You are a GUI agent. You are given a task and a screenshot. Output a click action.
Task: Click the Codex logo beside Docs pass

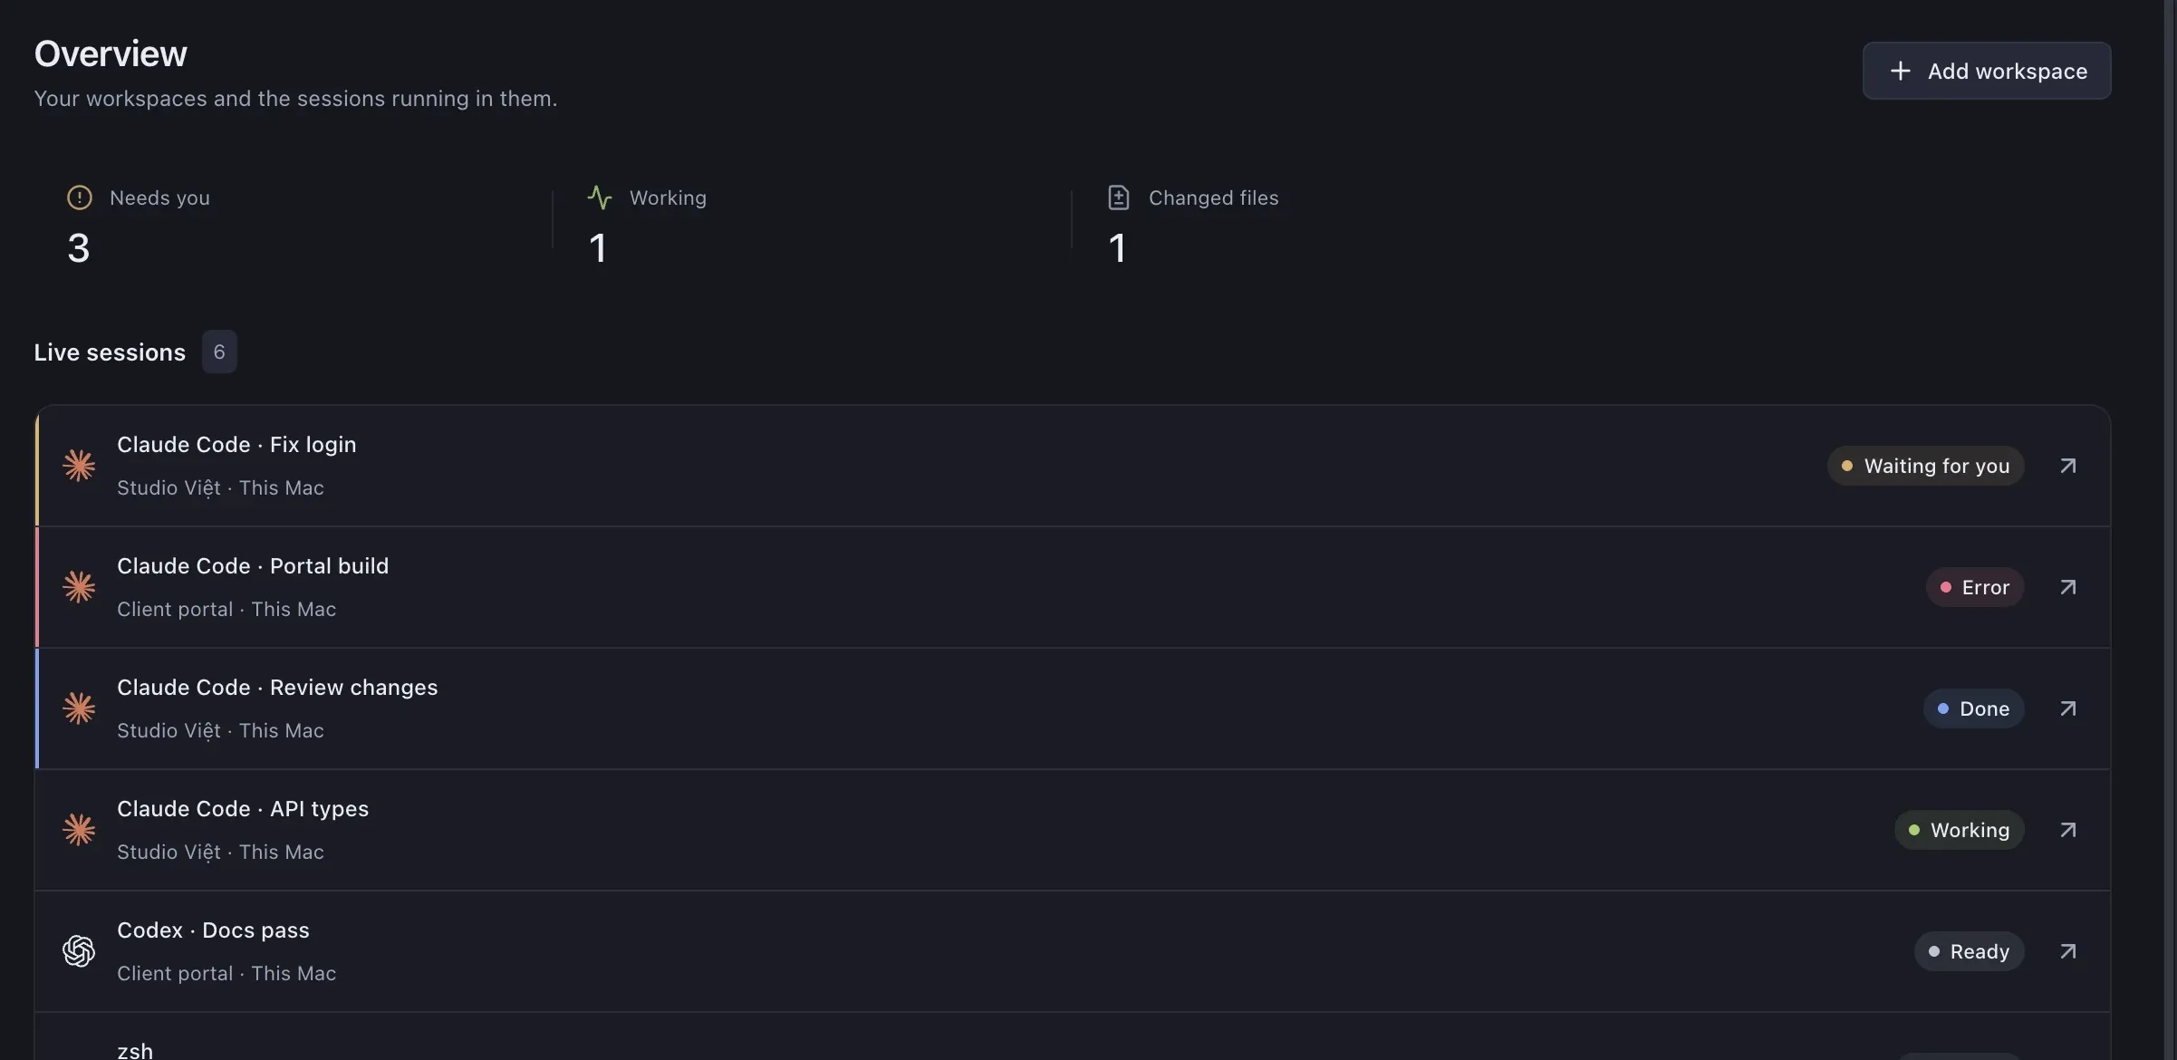[79, 951]
